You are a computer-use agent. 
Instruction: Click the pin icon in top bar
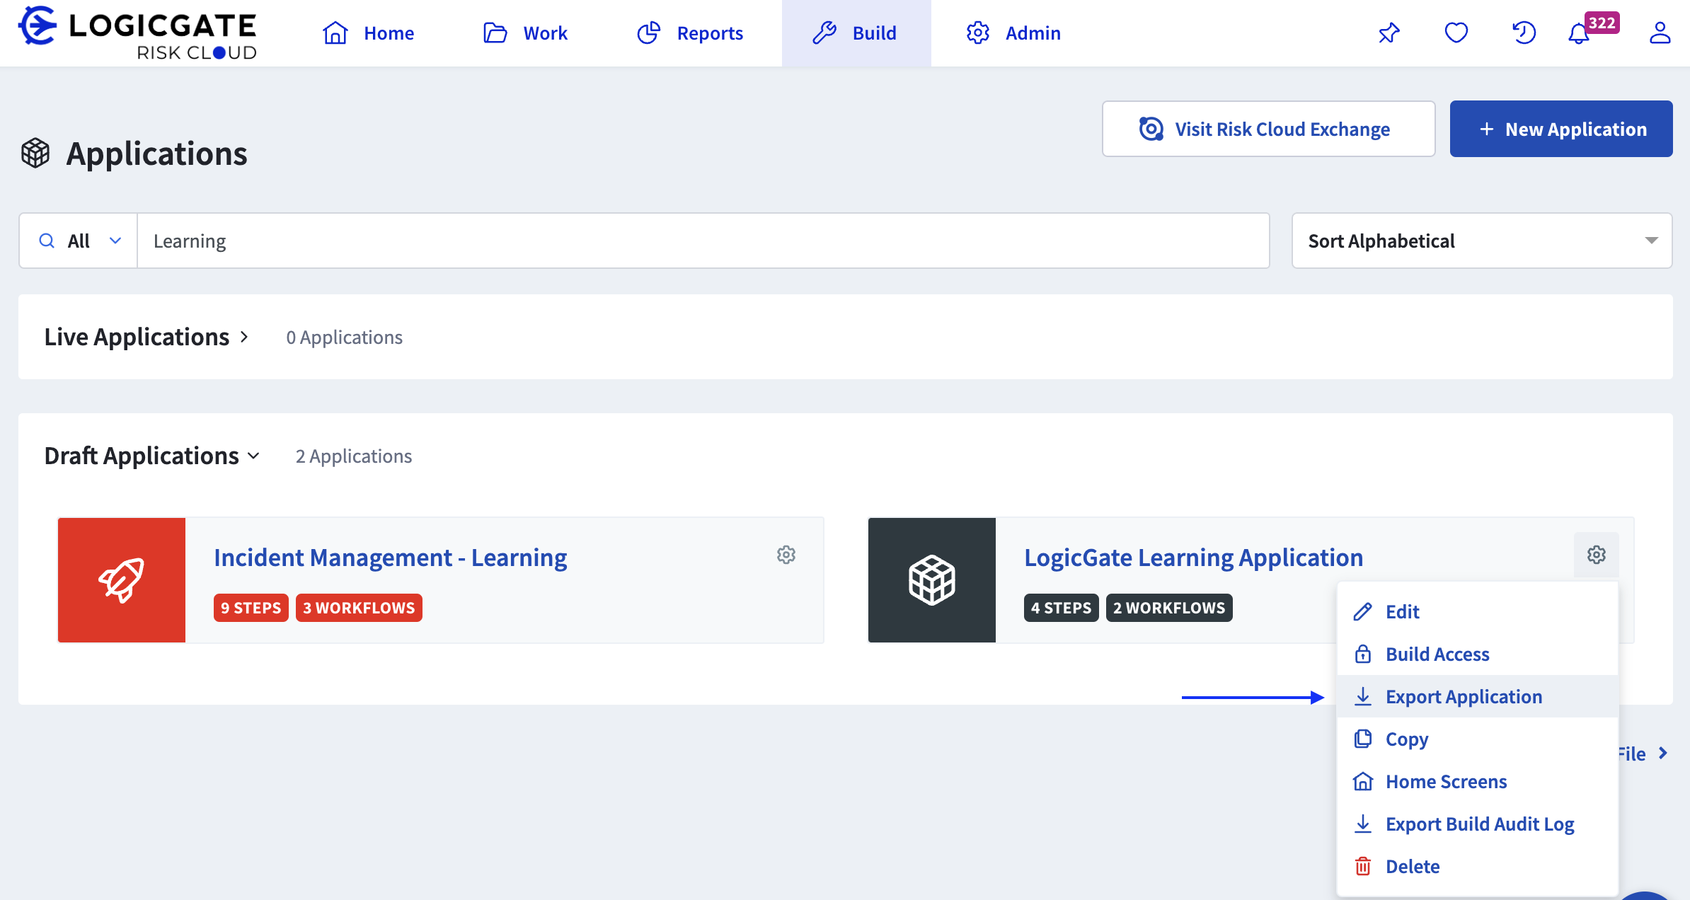(x=1389, y=33)
